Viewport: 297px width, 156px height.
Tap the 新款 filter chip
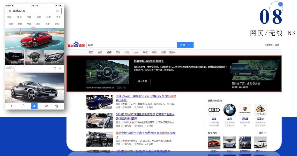click(20, 24)
